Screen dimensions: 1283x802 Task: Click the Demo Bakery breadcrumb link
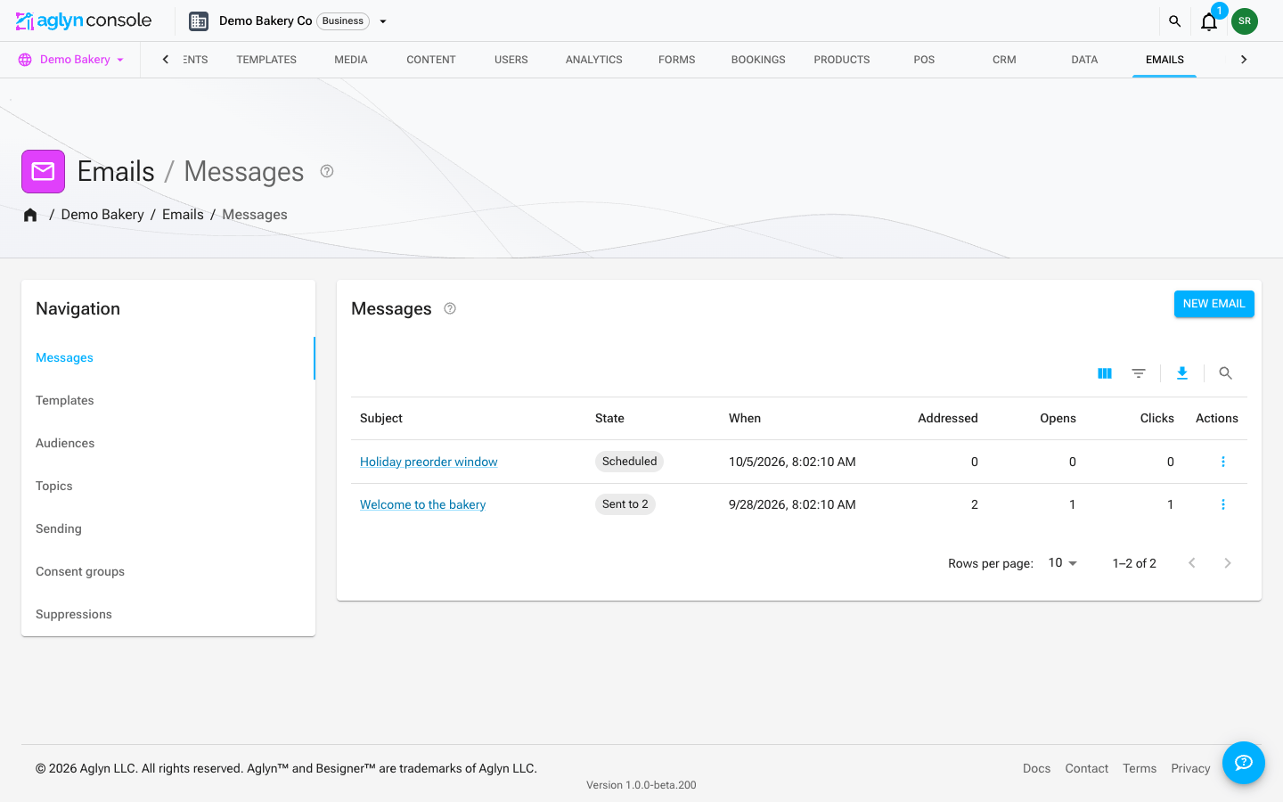tap(102, 215)
